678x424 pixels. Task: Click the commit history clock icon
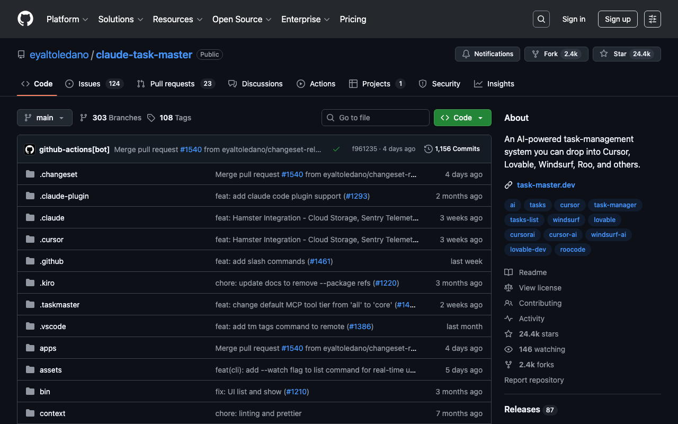(x=428, y=149)
